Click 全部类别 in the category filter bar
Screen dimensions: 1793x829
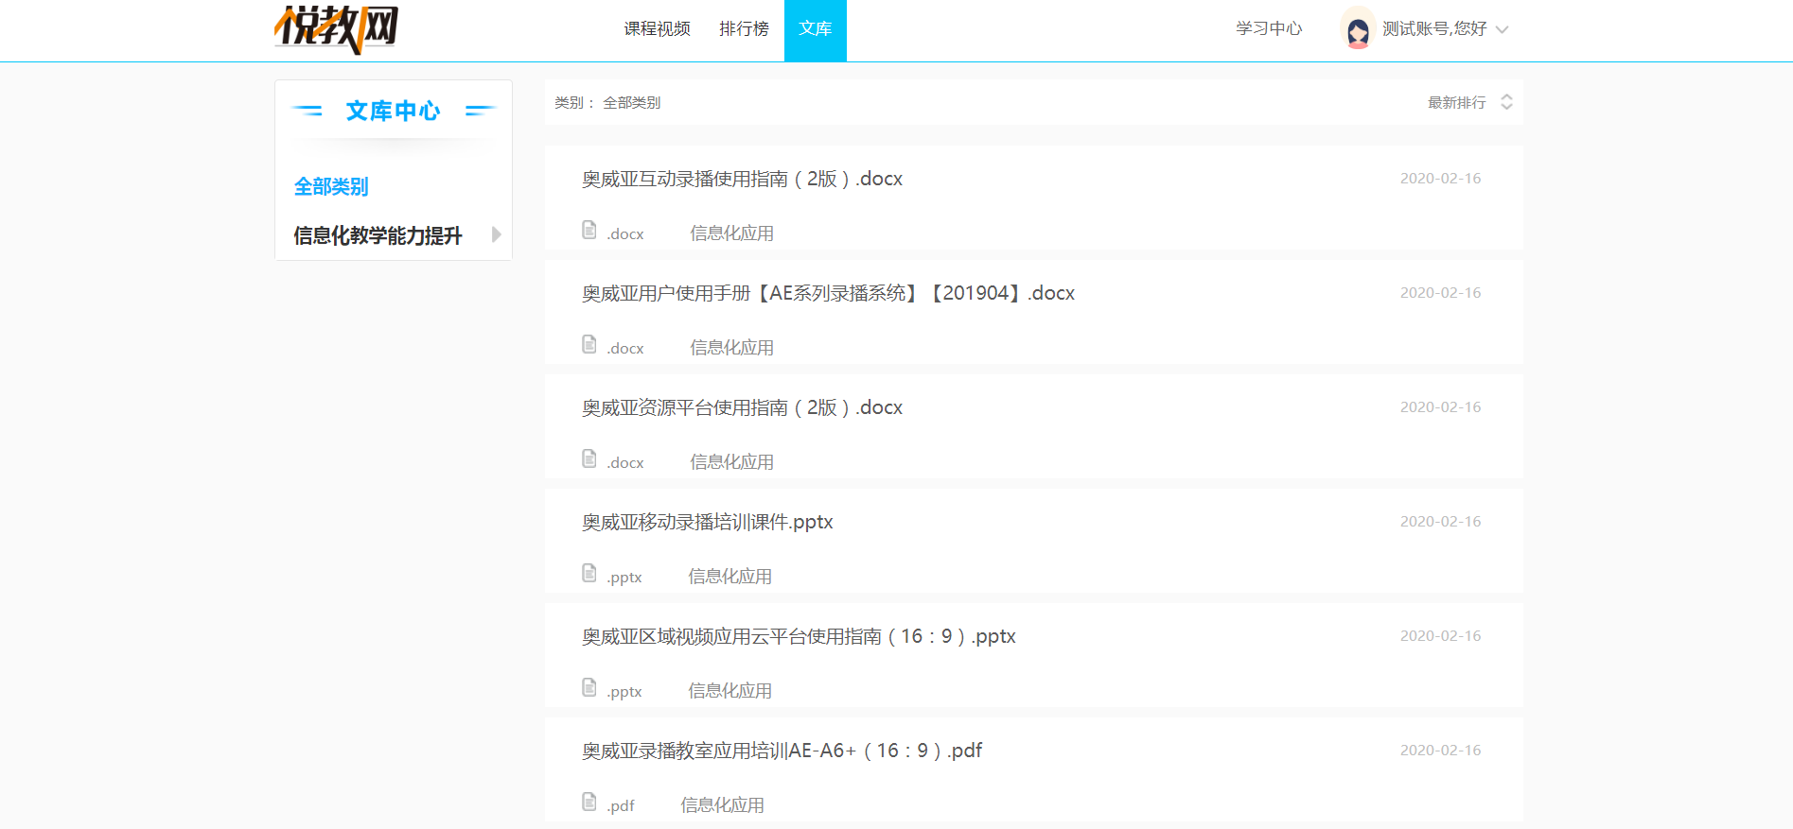click(632, 102)
